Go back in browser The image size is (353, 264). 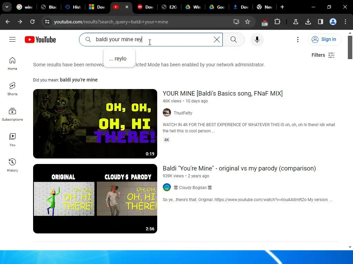(x=8, y=22)
